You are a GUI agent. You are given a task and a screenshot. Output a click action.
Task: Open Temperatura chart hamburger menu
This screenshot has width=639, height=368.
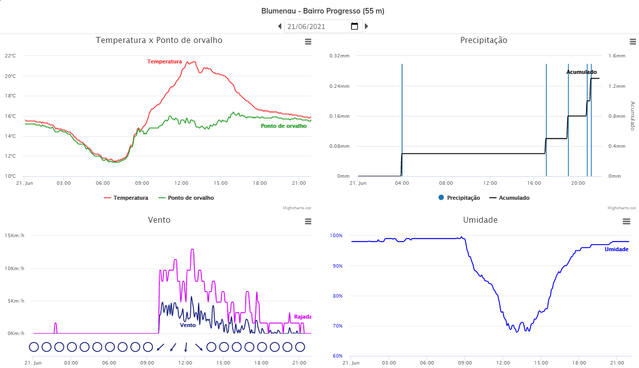[x=308, y=42]
